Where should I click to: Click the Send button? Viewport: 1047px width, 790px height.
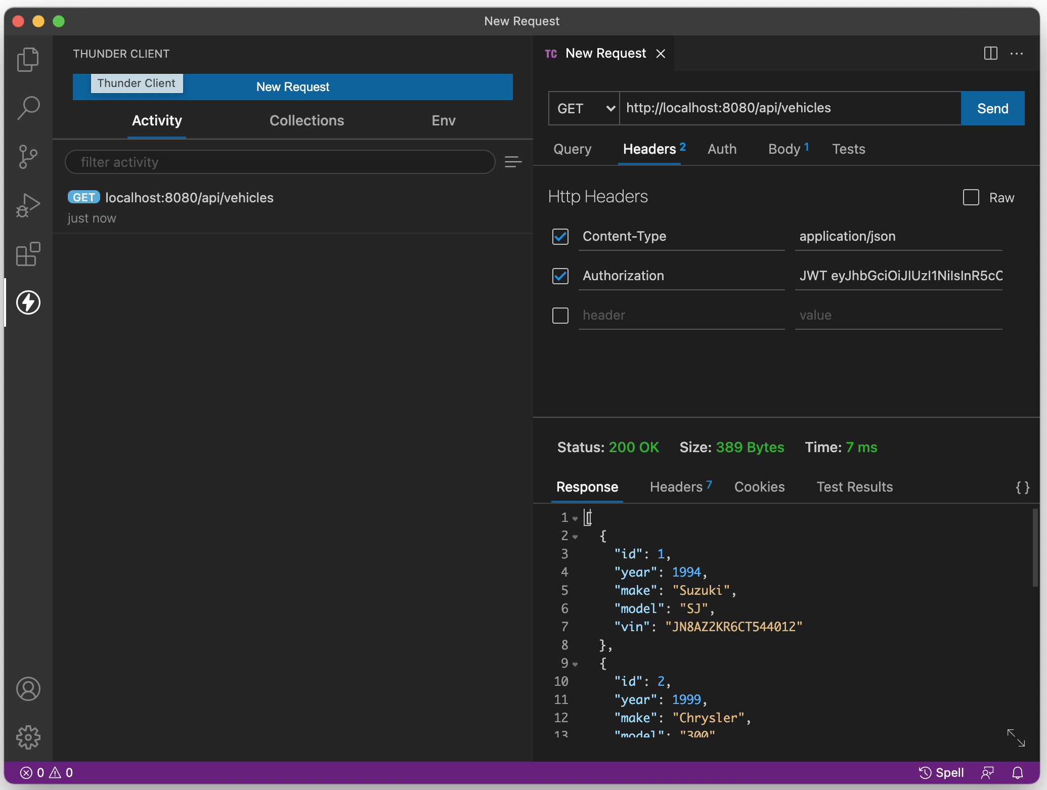[x=992, y=108]
